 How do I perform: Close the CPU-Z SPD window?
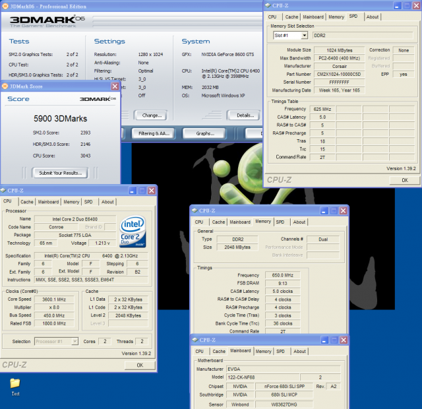(x=416, y=5)
